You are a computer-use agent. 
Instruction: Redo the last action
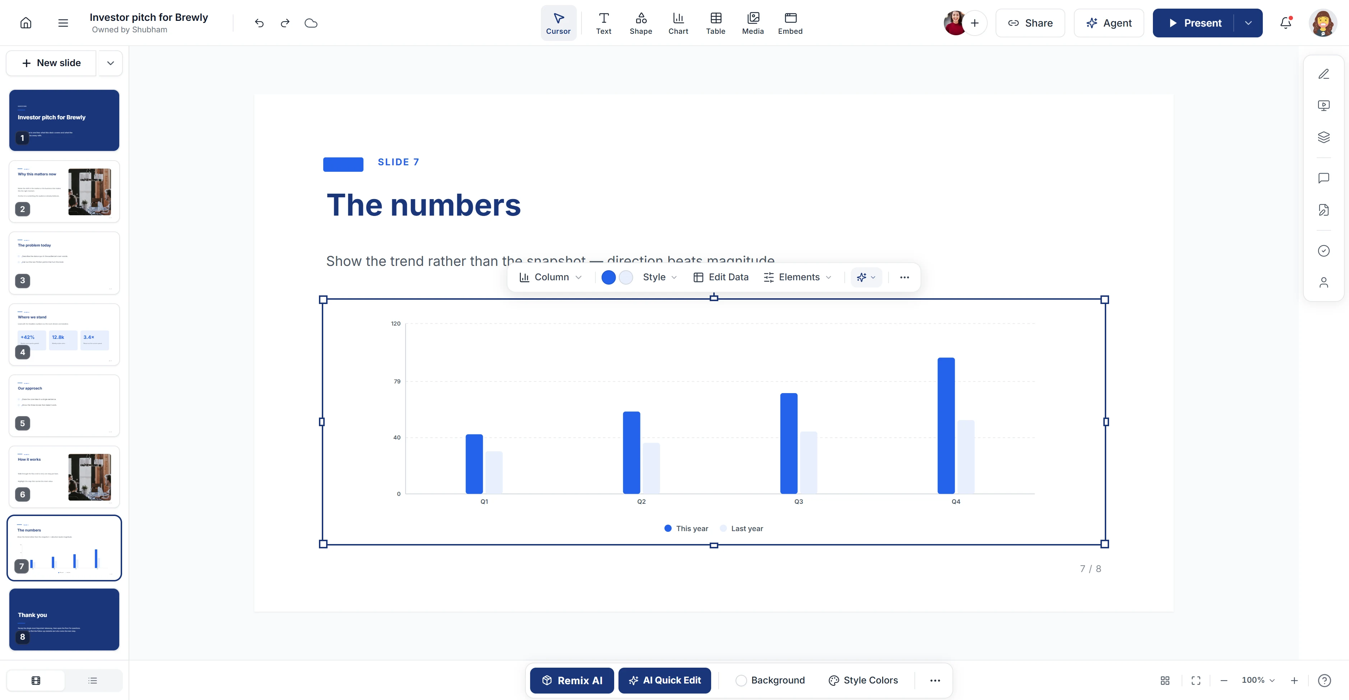(285, 23)
